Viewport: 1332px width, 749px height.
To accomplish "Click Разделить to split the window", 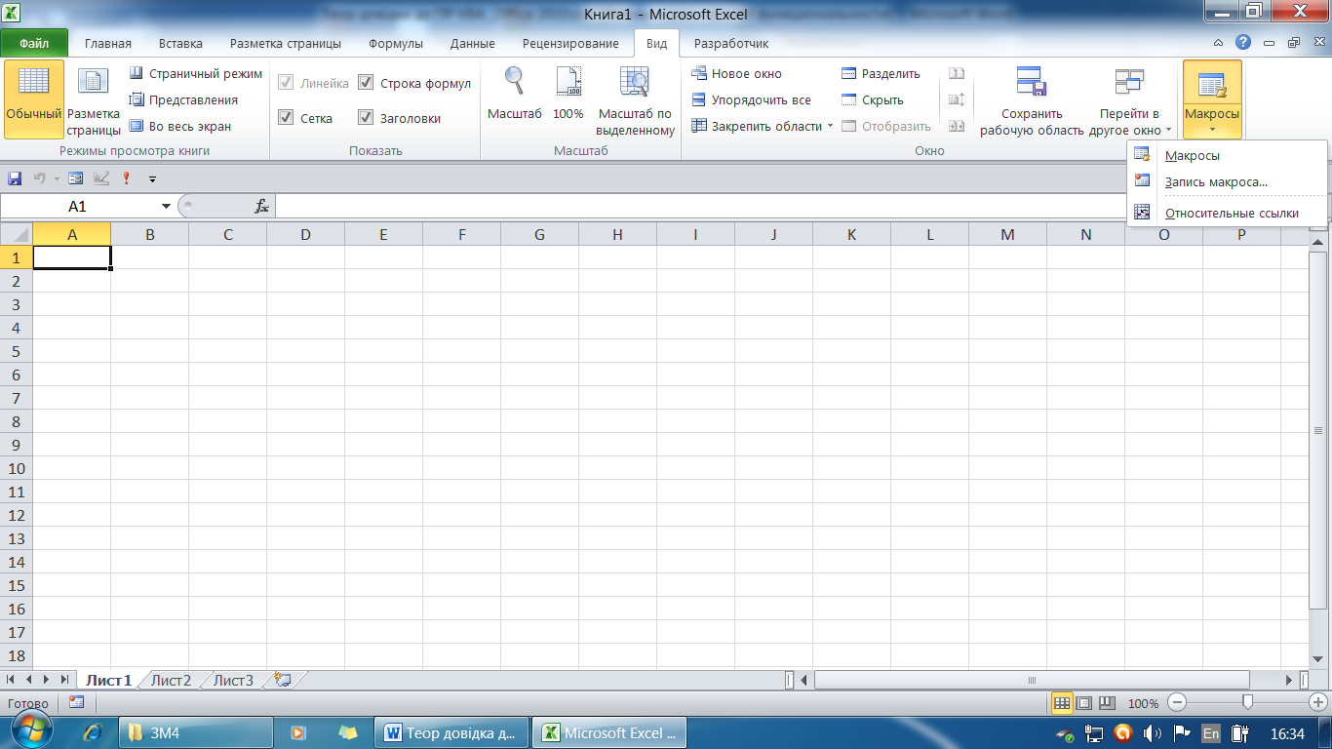I will point(881,73).
